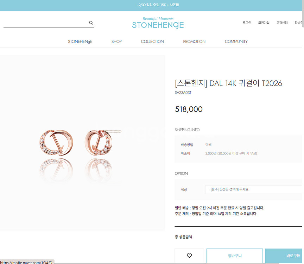Viewport: 304px width, 264px height.
Task: Open the PROMOTION menu
Action: click(x=194, y=42)
